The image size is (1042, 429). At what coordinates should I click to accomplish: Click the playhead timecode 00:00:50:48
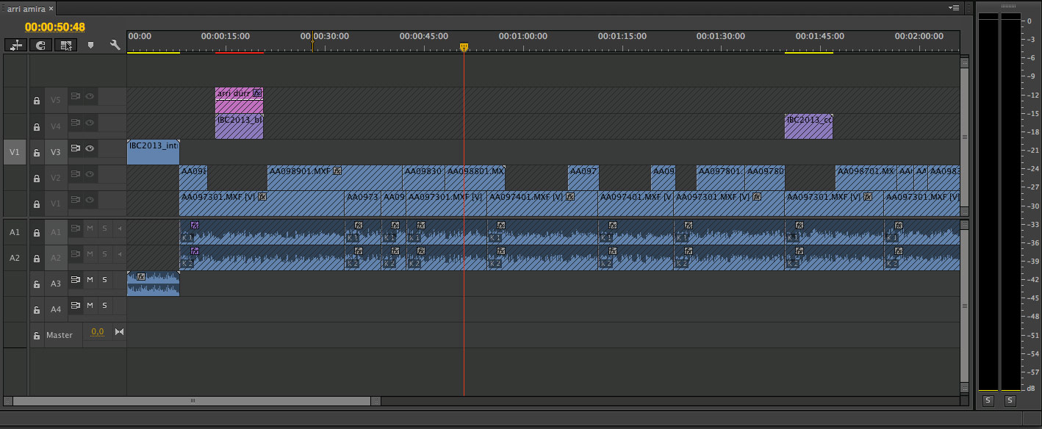(55, 27)
